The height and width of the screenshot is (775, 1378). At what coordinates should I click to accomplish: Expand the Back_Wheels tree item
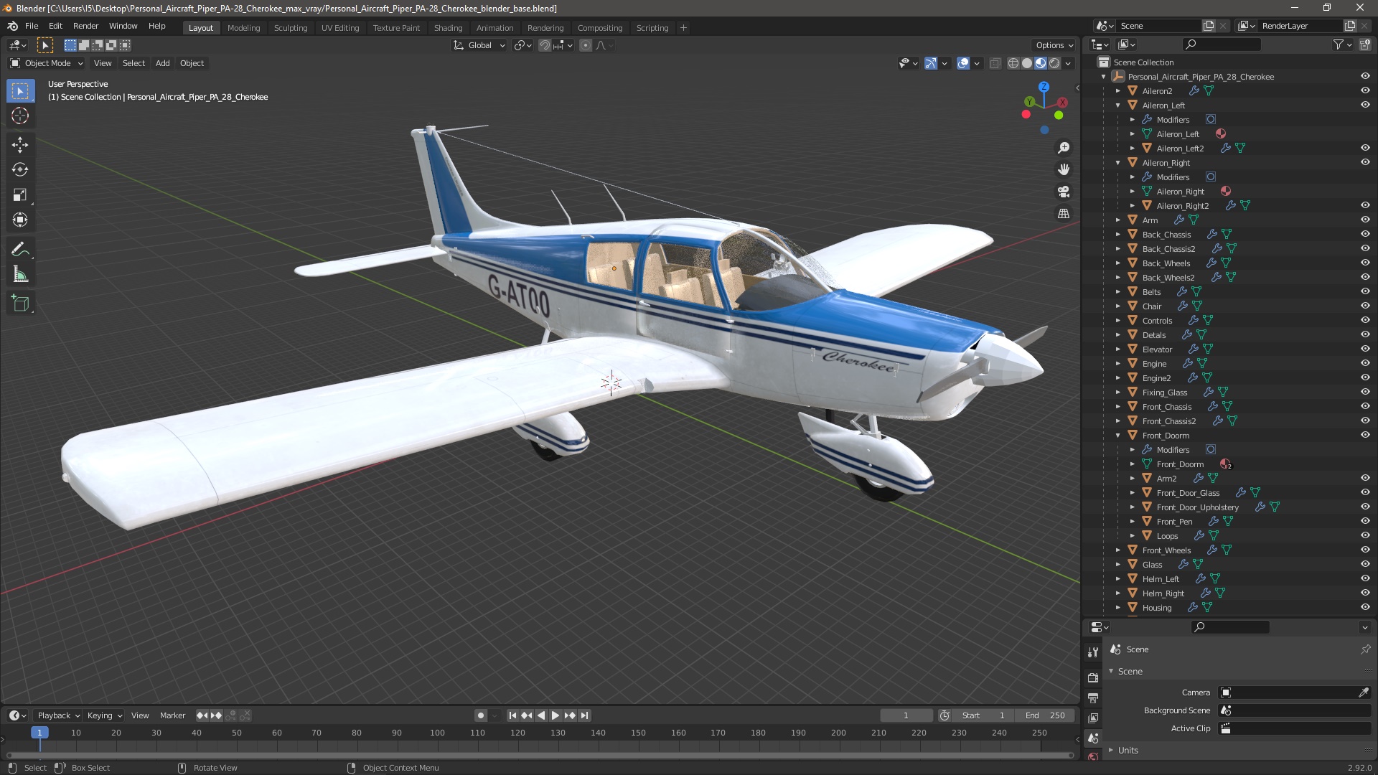(1117, 263)
